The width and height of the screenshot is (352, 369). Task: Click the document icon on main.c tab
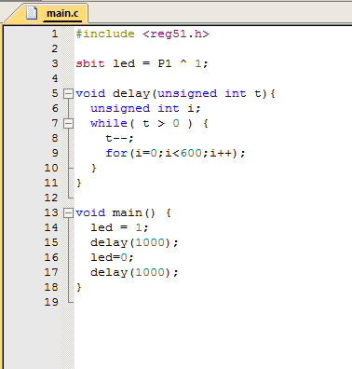pos(32,13)
